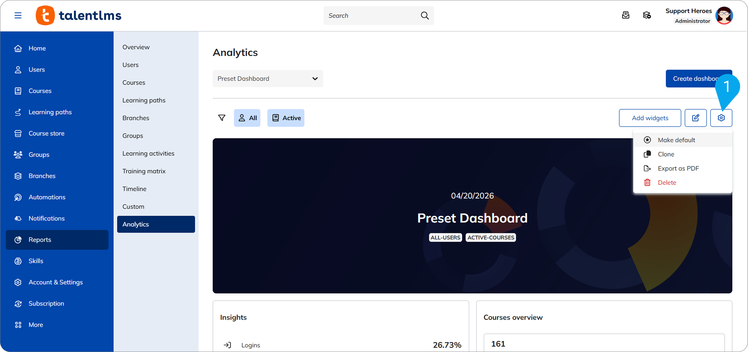748x352 pixels.
Task: Toggle the All users filter chip
Action: point(247,118)
